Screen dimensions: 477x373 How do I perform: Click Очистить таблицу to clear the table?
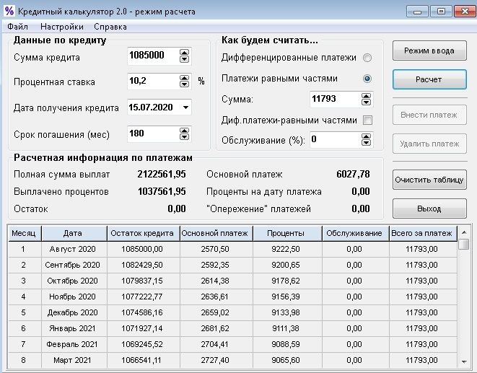click(x=429, y=180)
